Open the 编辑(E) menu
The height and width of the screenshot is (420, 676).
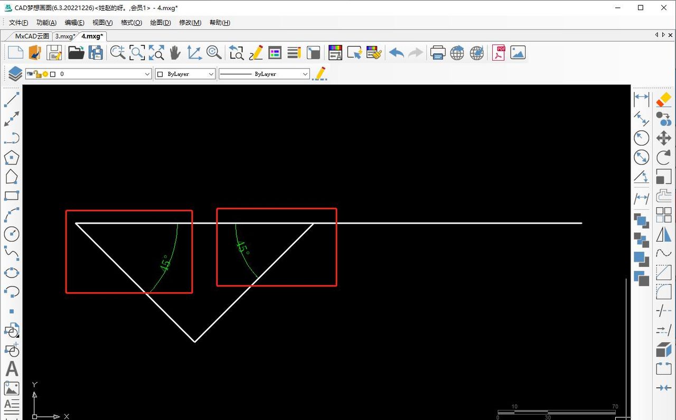(x=74, y=23)
